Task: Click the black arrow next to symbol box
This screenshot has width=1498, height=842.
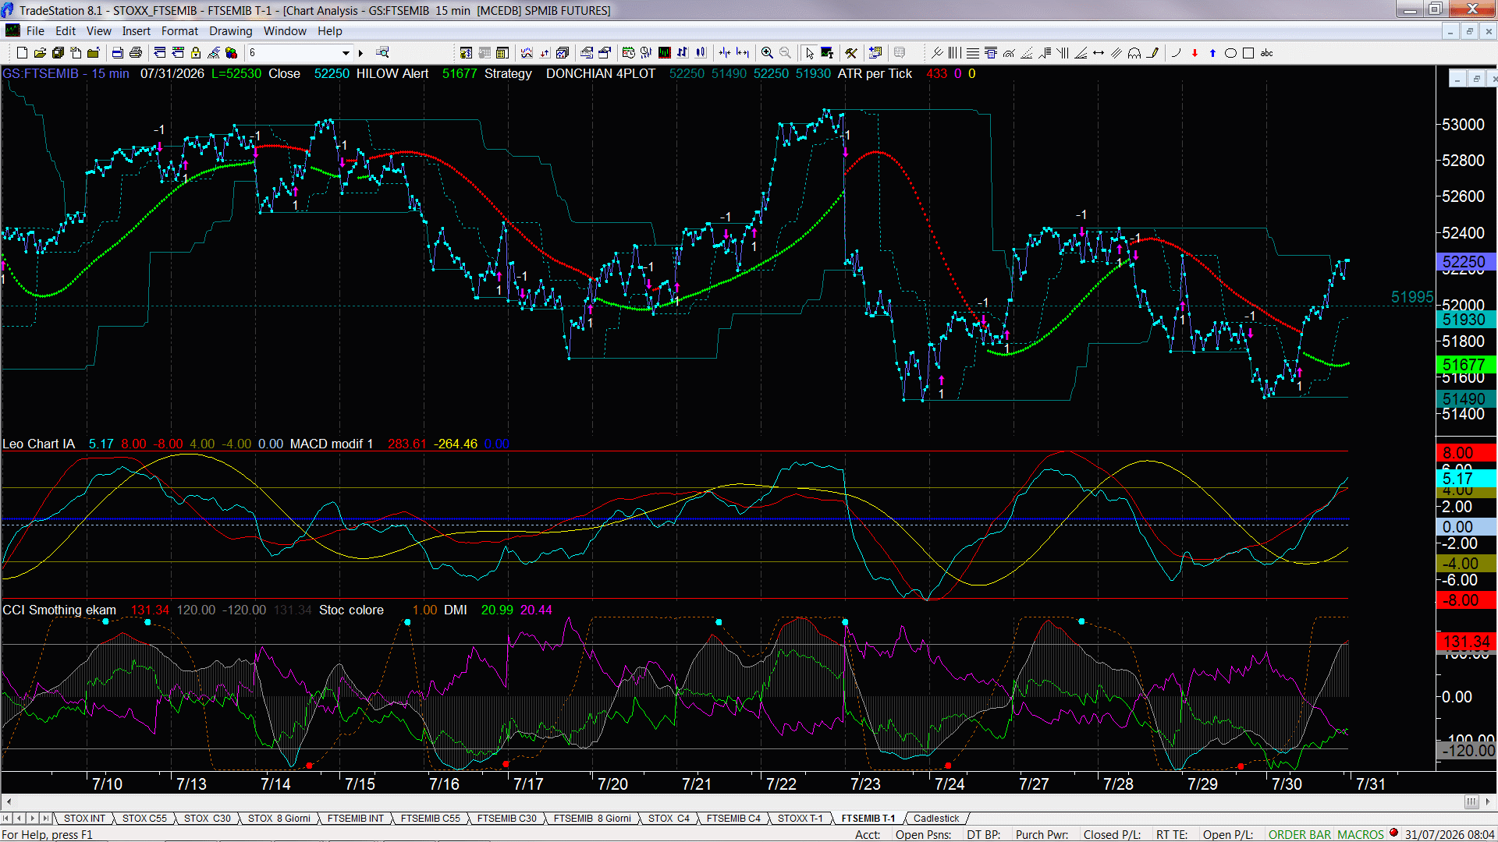Action: [360, 53]
